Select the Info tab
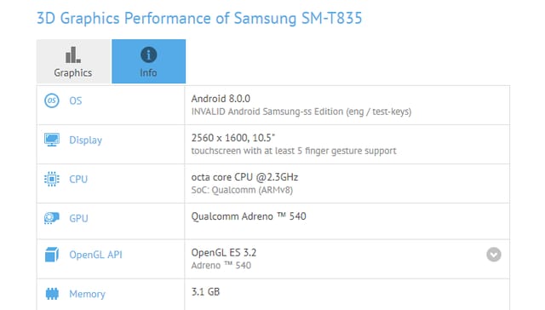This screenshot has height=310, width=545. coord(148,61)
